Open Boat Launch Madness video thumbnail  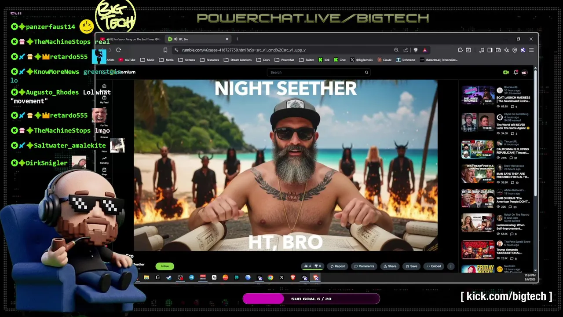pos(478,96)
